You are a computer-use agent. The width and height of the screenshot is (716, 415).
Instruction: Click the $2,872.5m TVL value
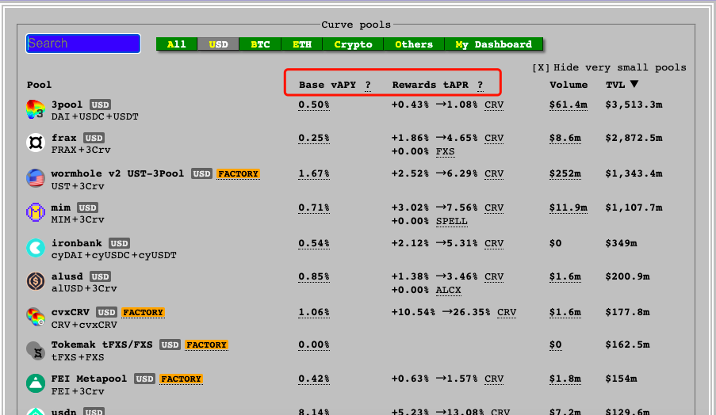[634, 138]
